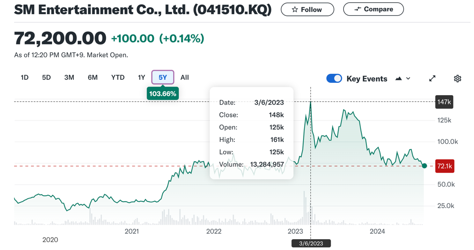
Task: Click the tooltip Date 3/6/2023 value
Action: [x=269, y=103]
